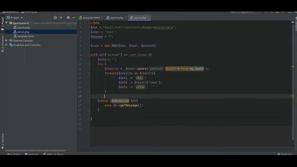Click the $_GET['action'] condition line
Image resolution: width=297 pixels, height=167 pixels.
tap(121, 55)
